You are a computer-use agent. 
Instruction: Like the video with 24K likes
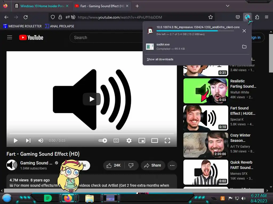click(x=114, y=165)
